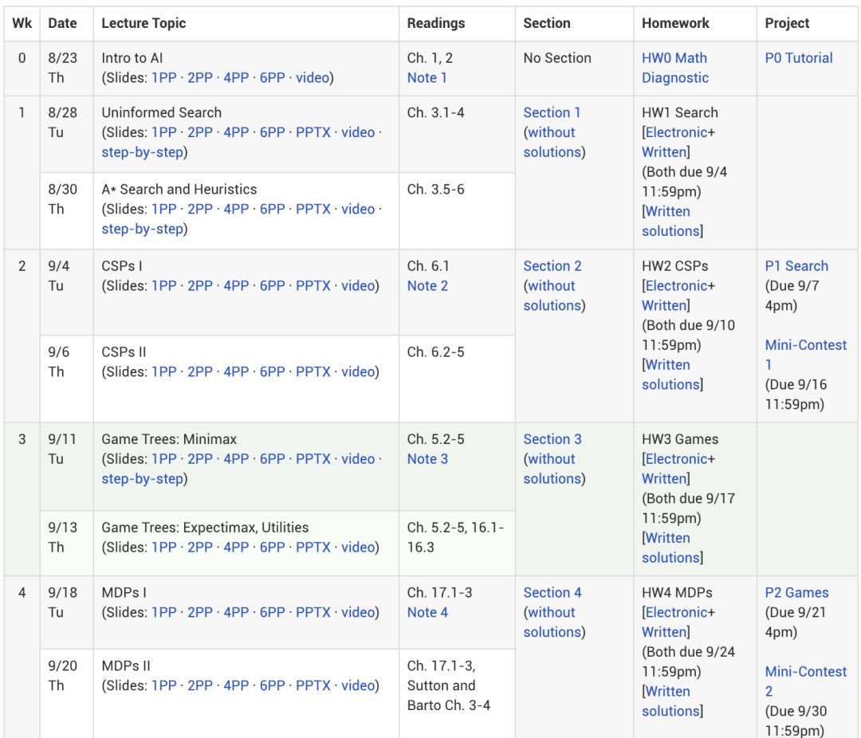The image size is (861, 738).
Task: Open HW1 Search Electronic link
Action: pyautogui.click(x=677, y=132)
